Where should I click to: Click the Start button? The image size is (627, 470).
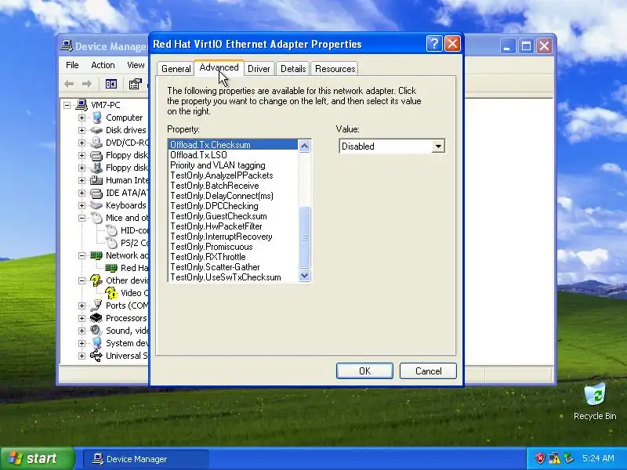pos(37,458)
